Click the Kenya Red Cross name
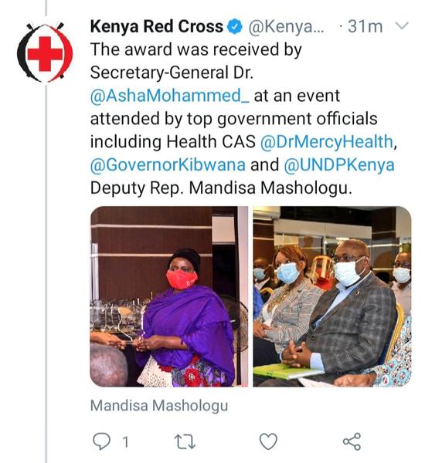Image resolution: width=425 pixels, height=463 pixels. pos(156,26)
